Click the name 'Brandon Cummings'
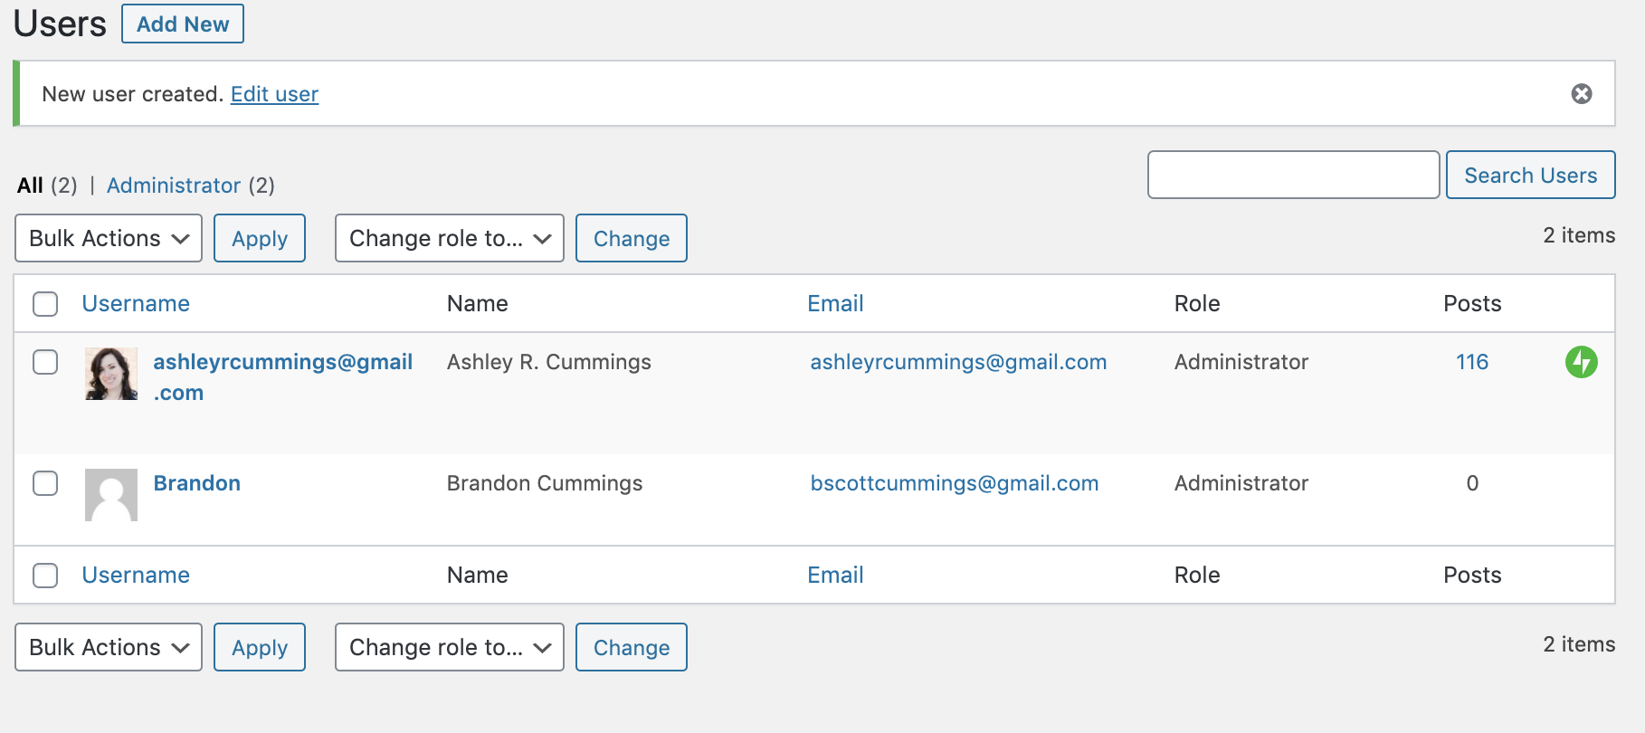This screenshot has height=733, width=1645. click(545, 483)
